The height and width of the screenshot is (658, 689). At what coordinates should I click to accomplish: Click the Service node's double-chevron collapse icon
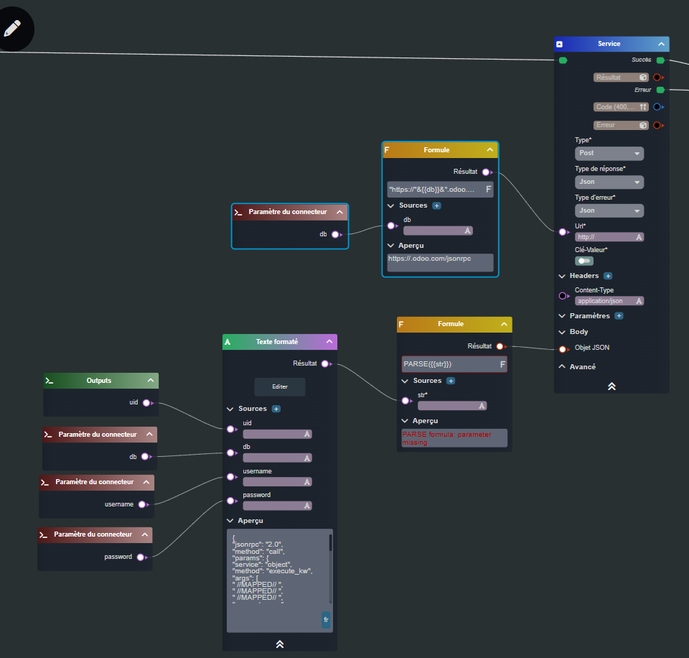611,386
